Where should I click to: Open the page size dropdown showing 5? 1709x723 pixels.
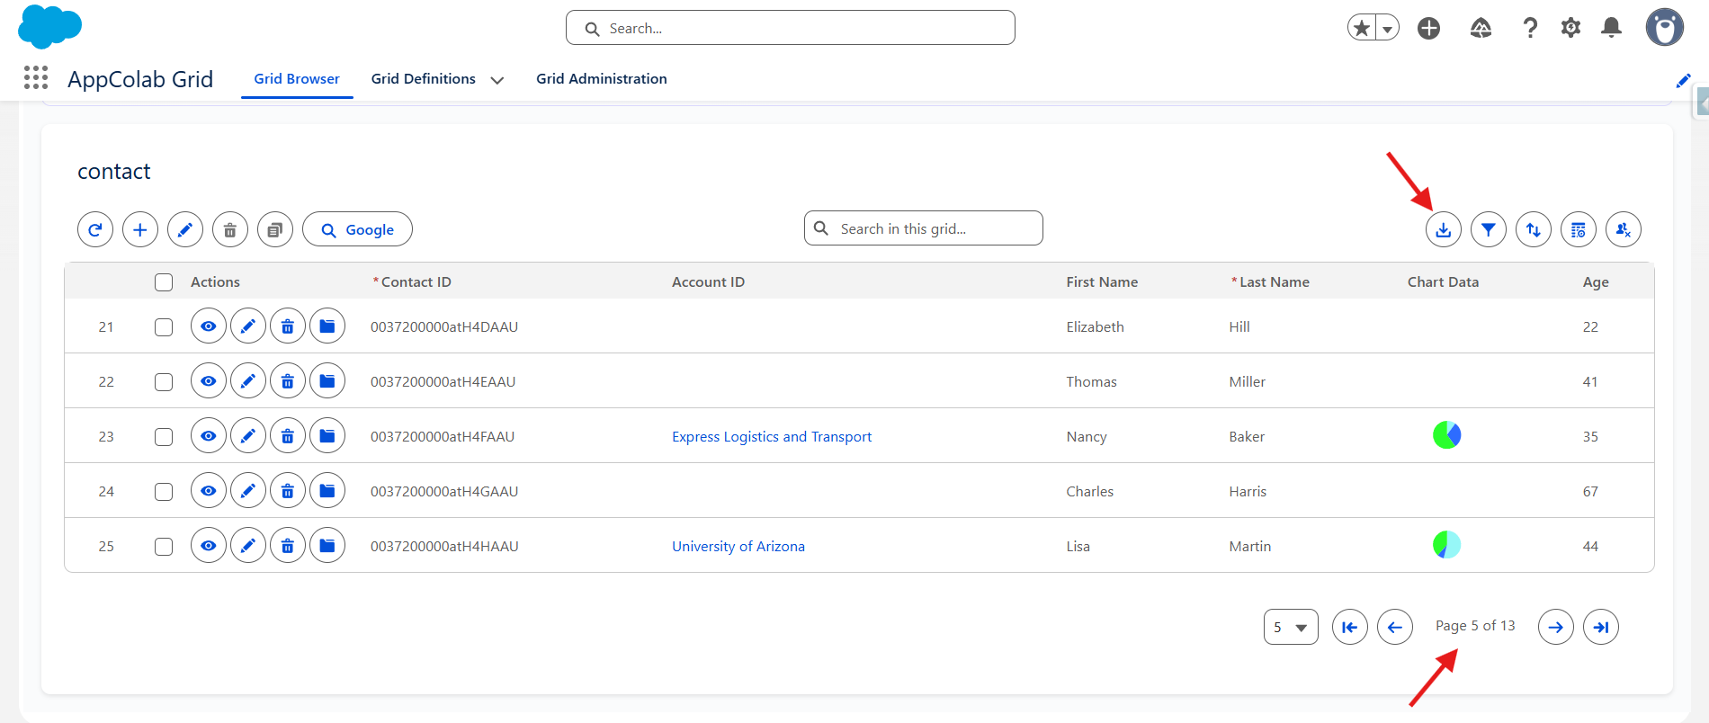[1291, 627]
